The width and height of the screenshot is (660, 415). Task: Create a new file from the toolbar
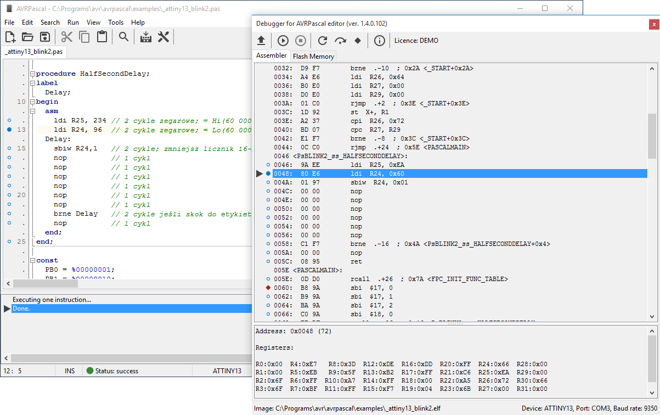pos(10,37)
